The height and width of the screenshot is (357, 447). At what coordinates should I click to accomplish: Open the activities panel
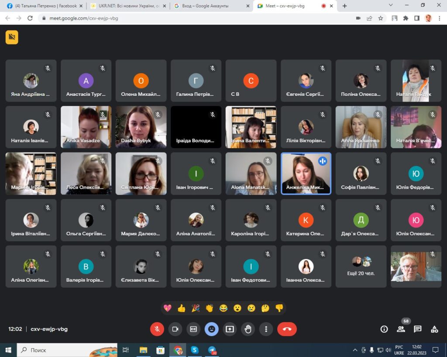click(x=434, y=329)
